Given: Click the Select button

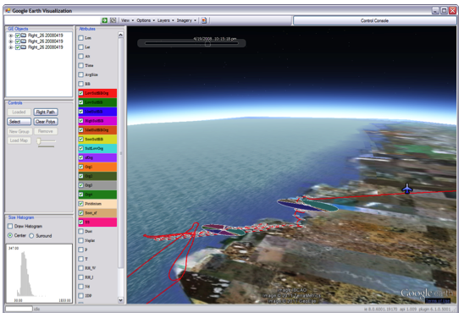Looking at the screenshot, I should coord(19,122).
